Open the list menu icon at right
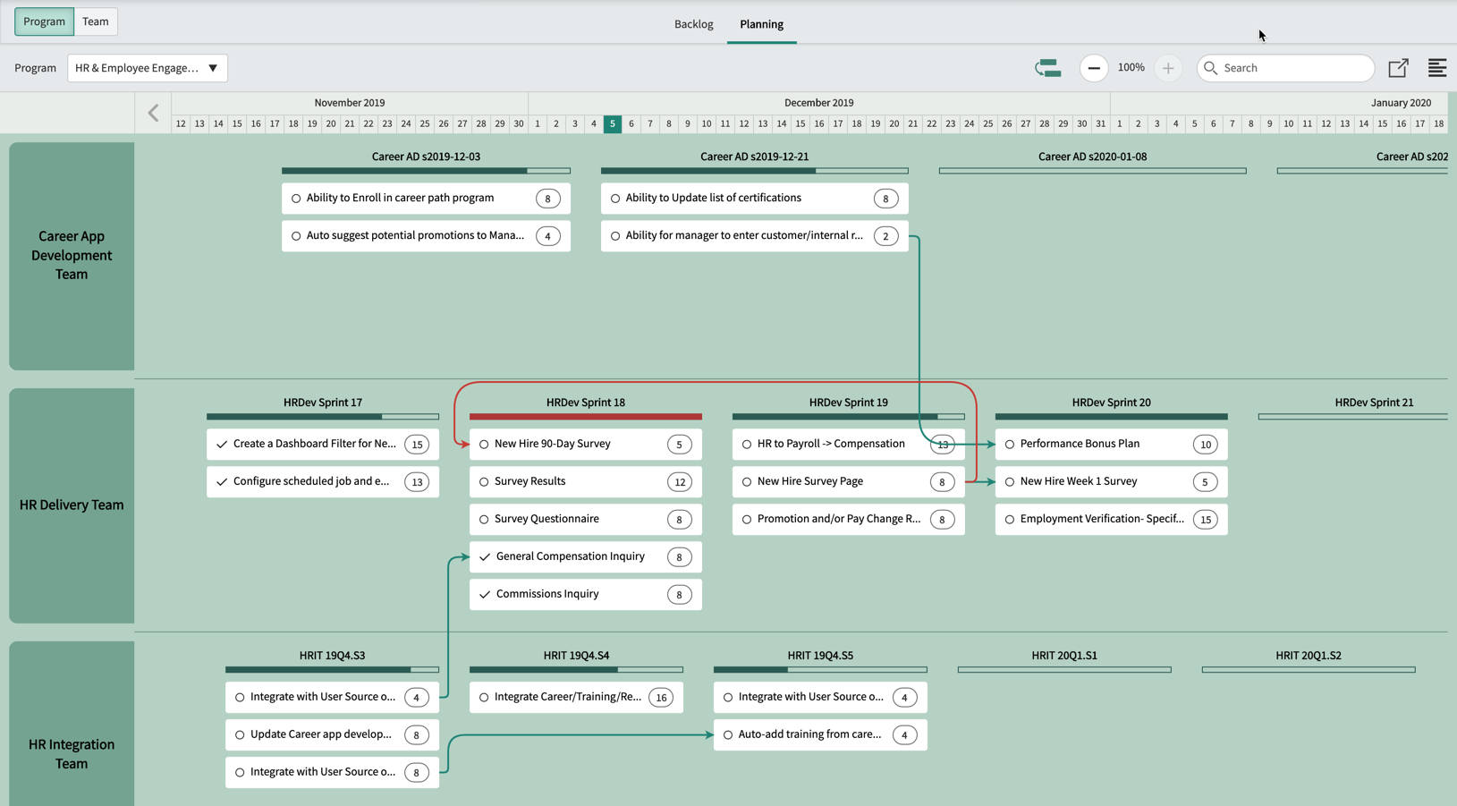The width and height of the screenshot is (1457, 806). coord(1436,68)
